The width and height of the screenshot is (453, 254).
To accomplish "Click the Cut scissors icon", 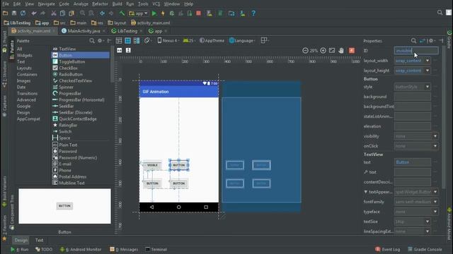I will [x=54, y=13].
